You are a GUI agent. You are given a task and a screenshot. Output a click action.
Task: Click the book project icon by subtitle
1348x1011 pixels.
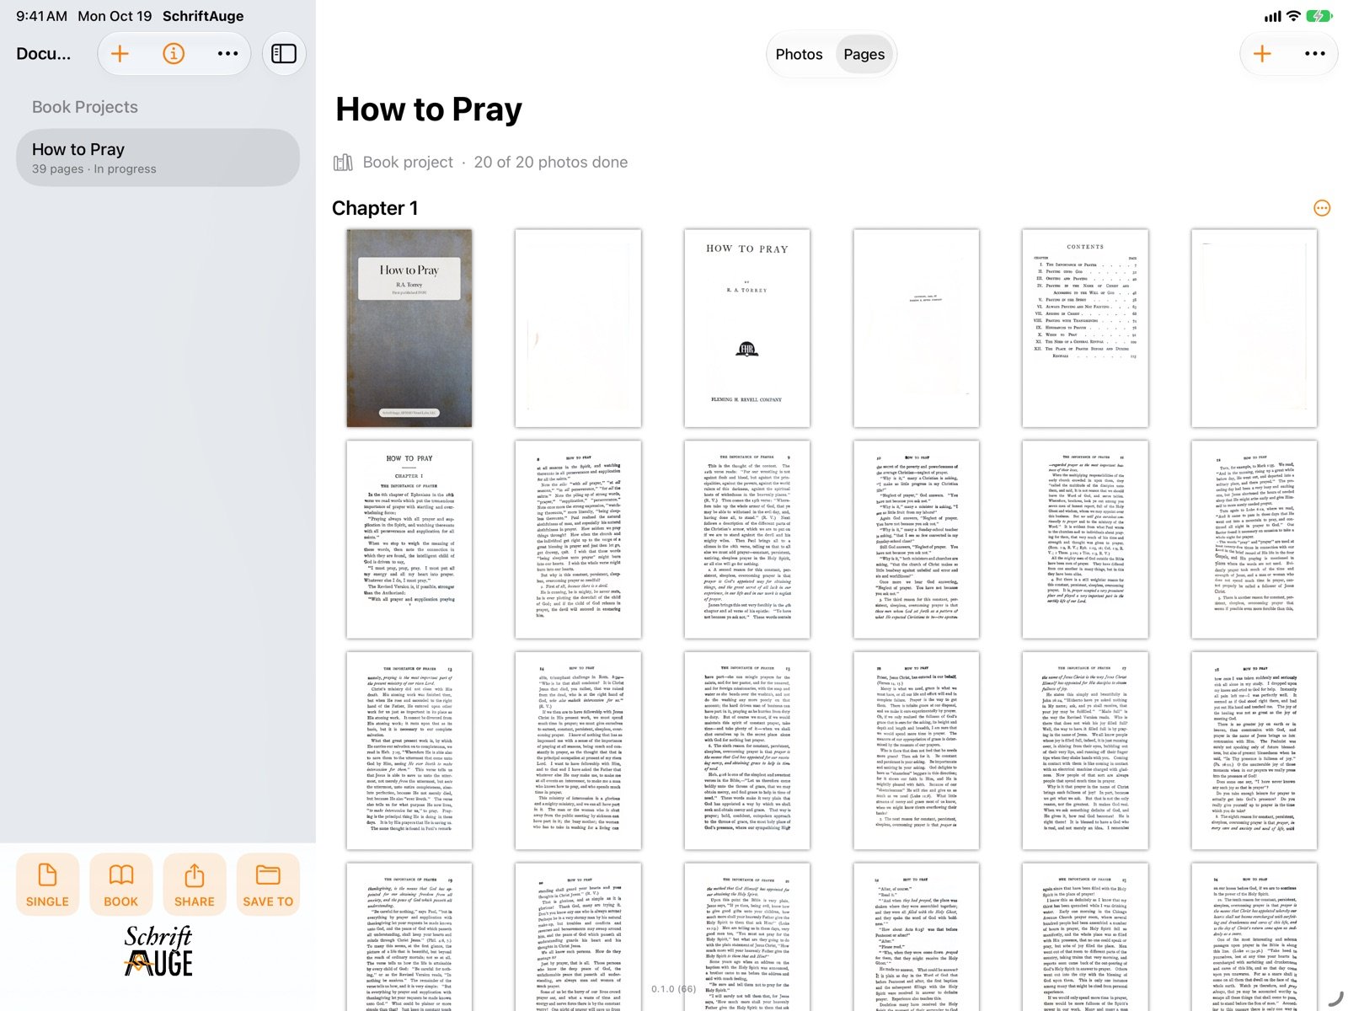(x=343, y=163)
